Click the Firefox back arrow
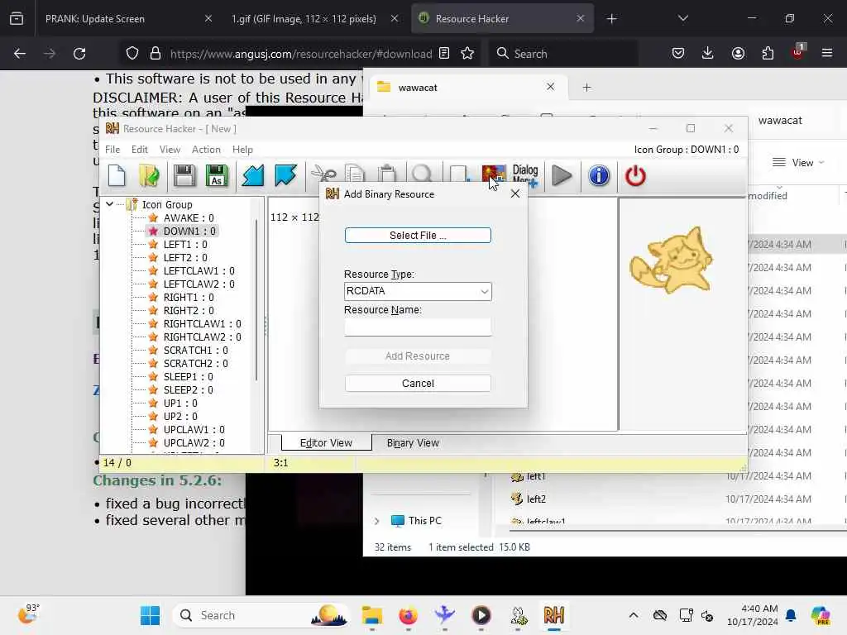847x635 pixels. (x=20, y=54)
